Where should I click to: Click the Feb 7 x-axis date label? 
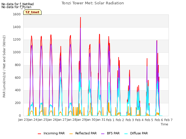[x=168, y=120]
